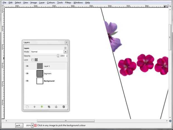Open the Image menu

click(33, 3)
